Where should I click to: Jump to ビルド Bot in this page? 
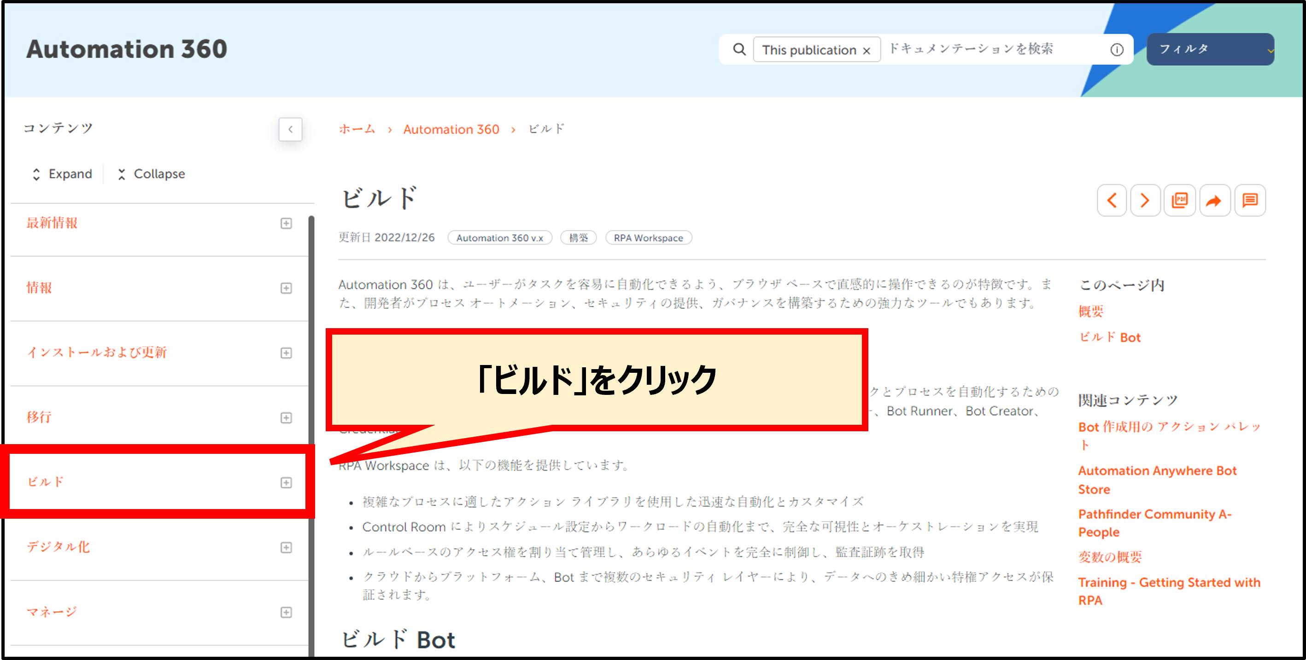click(1110, 337)
